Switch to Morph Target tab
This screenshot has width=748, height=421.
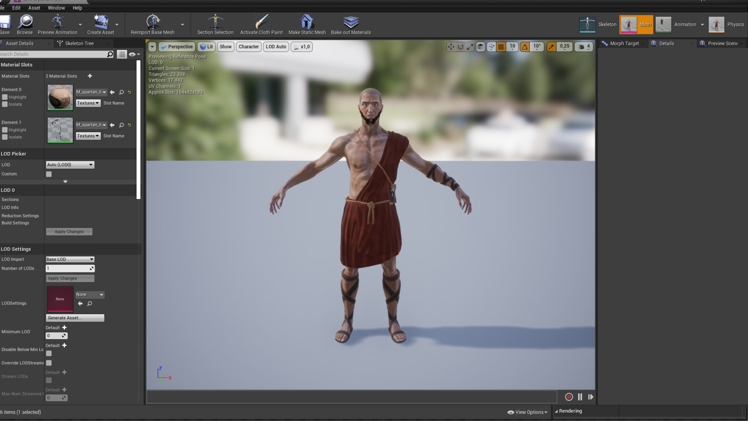tap(624, 43)
